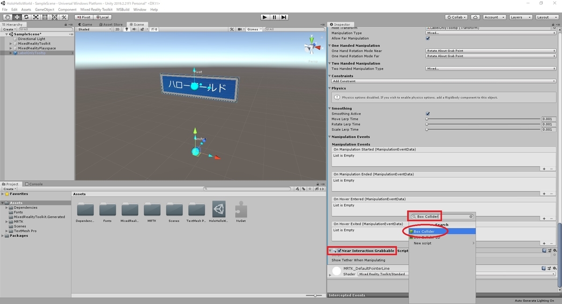562x304 pixels.
Task: Open Gizmos dropdown in Scene view
Action: point(254,29)
